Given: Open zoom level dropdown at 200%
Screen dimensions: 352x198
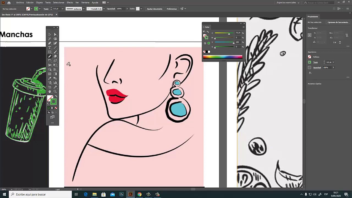Looking at the screenshot, I should click(11, 189).
